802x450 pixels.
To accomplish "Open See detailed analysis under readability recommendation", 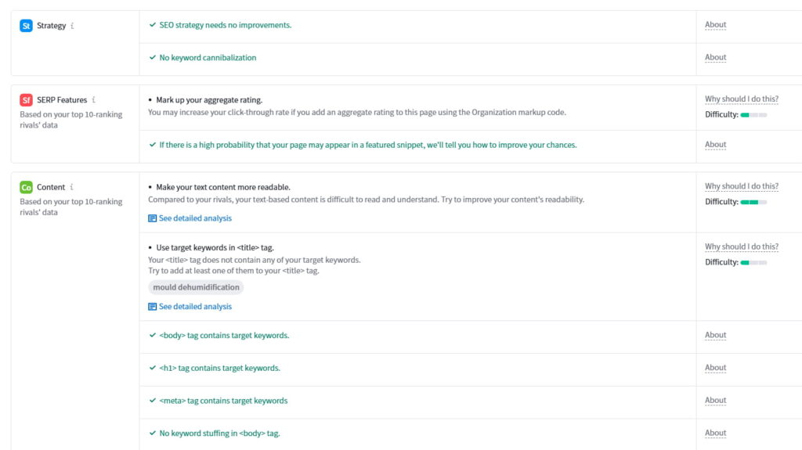I will 195,218.
